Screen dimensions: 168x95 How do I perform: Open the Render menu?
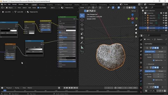click(x=14, y=4)
